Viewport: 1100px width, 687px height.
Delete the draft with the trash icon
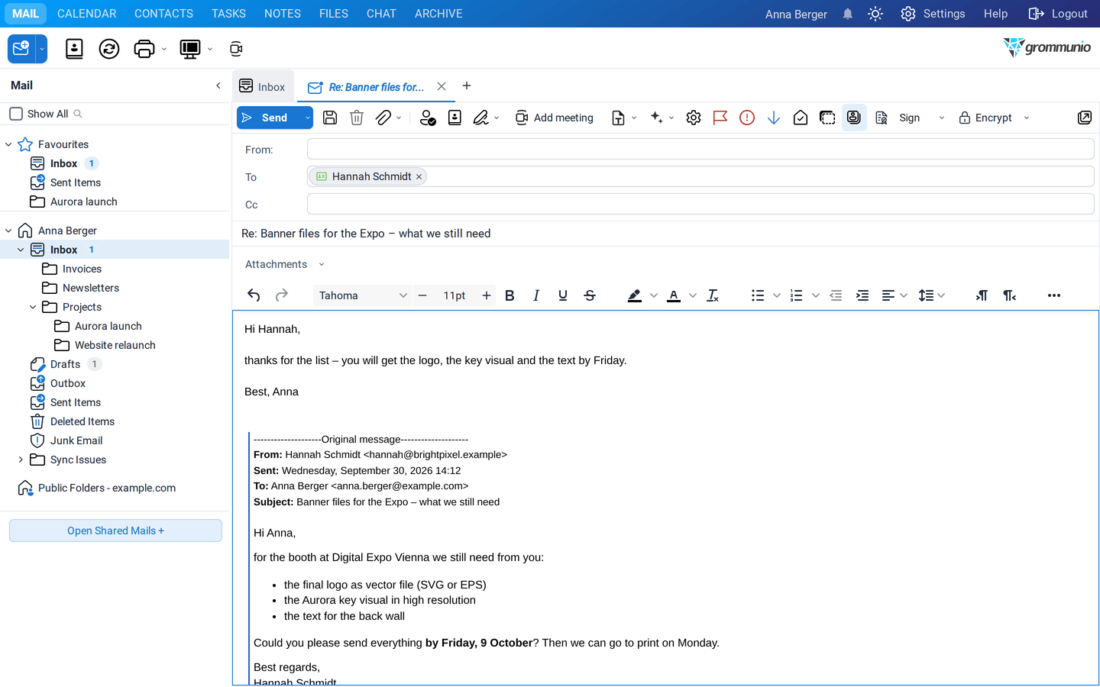click(x=357, y=118)
